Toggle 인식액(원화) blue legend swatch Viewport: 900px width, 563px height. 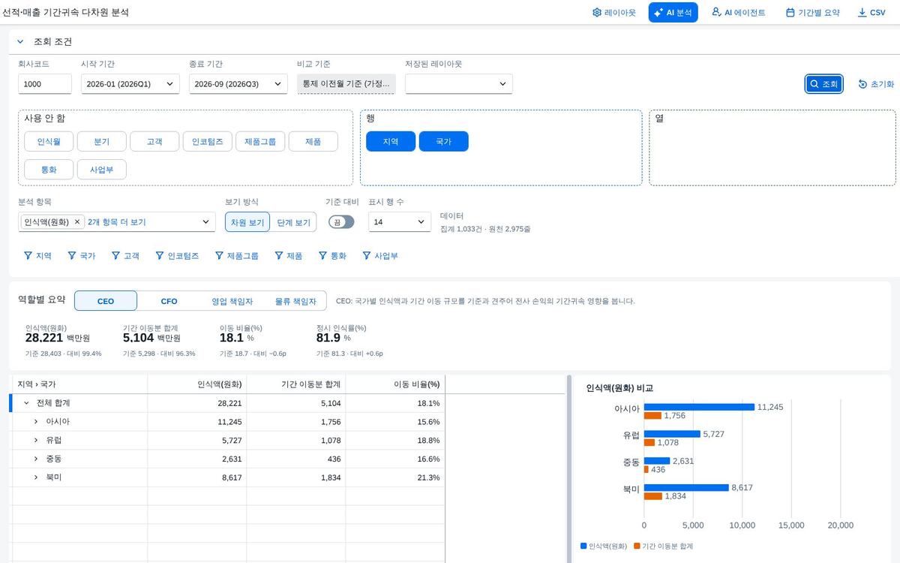click(583, 546)
